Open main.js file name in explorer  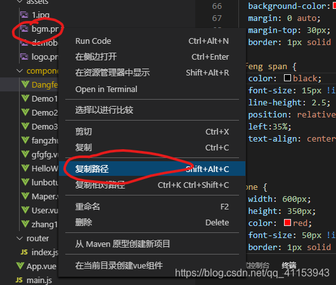[39, 281]
